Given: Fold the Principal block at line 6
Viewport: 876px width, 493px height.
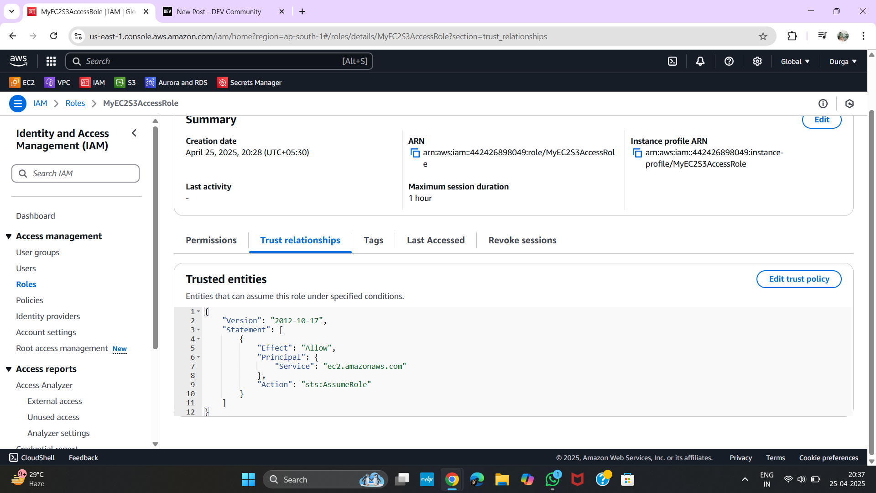Looking at the screenshot, I should point(198,357).
